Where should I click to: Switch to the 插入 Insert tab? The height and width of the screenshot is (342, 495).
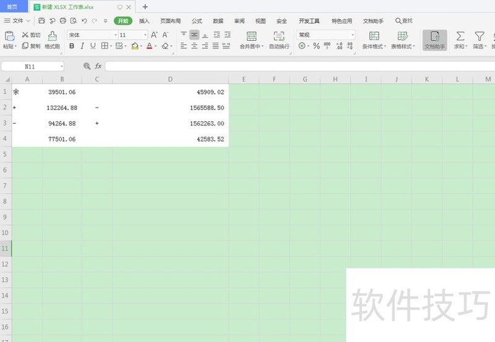pos(144,21)
